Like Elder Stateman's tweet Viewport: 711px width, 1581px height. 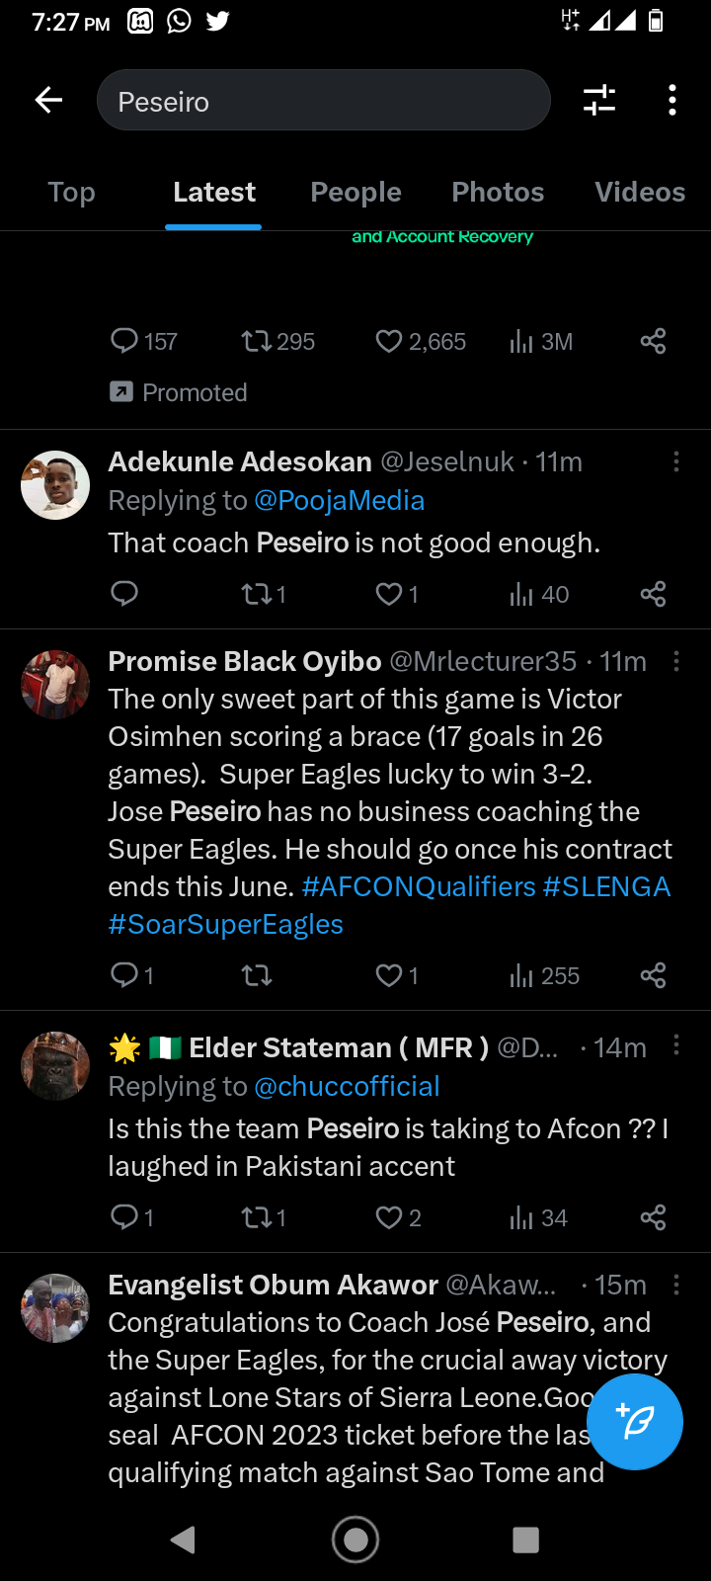tap(390, 1217)
